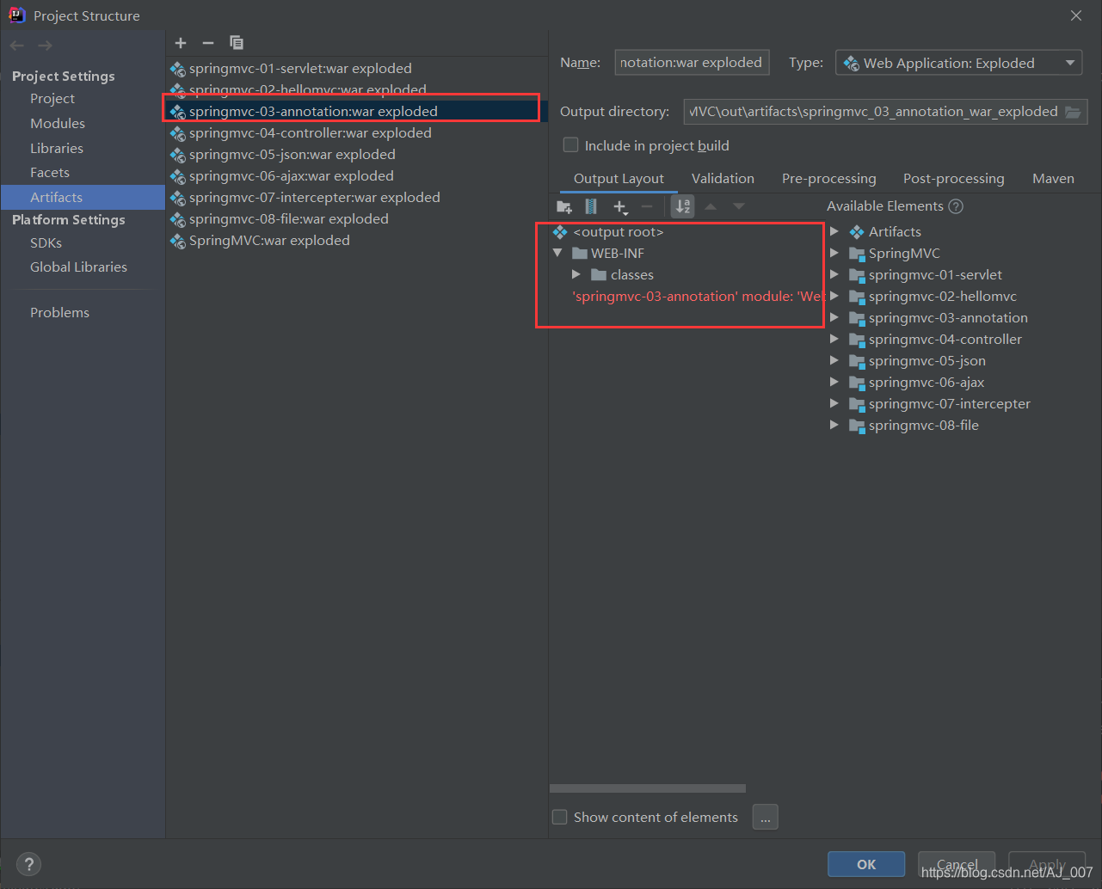The image size is (1102, 889).
Task: Switch to the Validation tab
Action: (723, 179)
